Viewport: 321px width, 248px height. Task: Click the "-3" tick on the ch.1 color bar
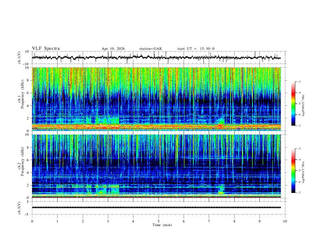point(299,81)
